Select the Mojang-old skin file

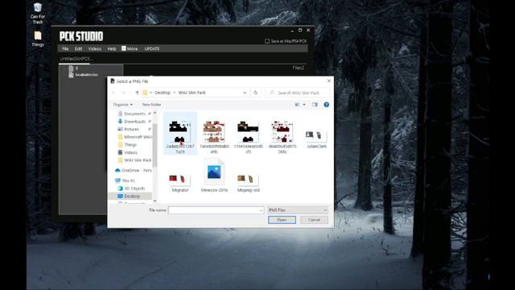point(249,183)
